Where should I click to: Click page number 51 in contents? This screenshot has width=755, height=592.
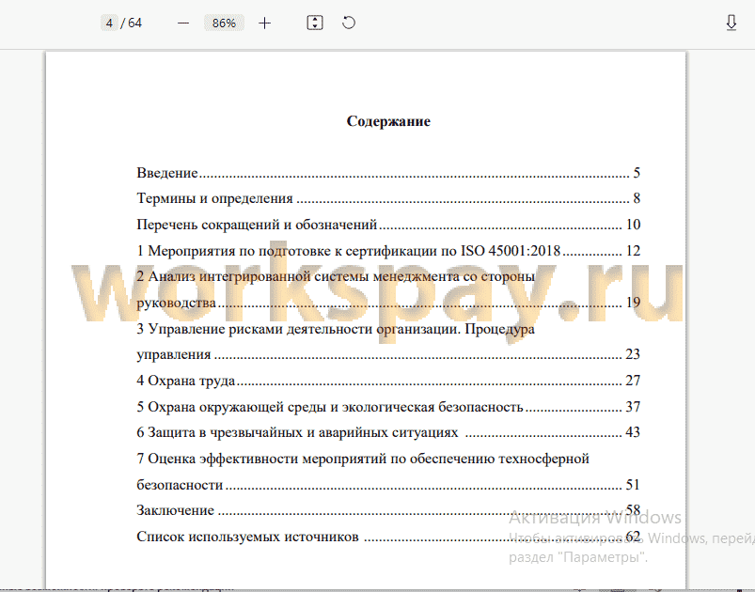pos(633,484)
